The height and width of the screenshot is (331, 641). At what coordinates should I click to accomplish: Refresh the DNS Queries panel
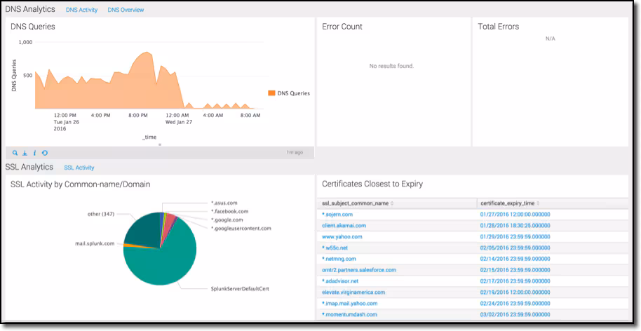point(45,153)
